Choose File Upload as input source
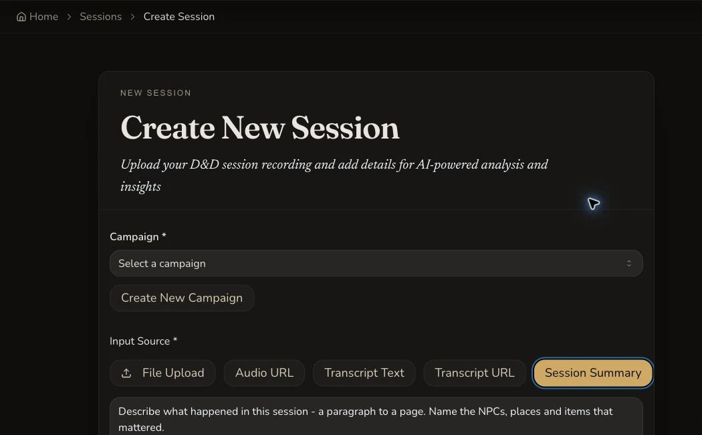 [x=162, y=373]
